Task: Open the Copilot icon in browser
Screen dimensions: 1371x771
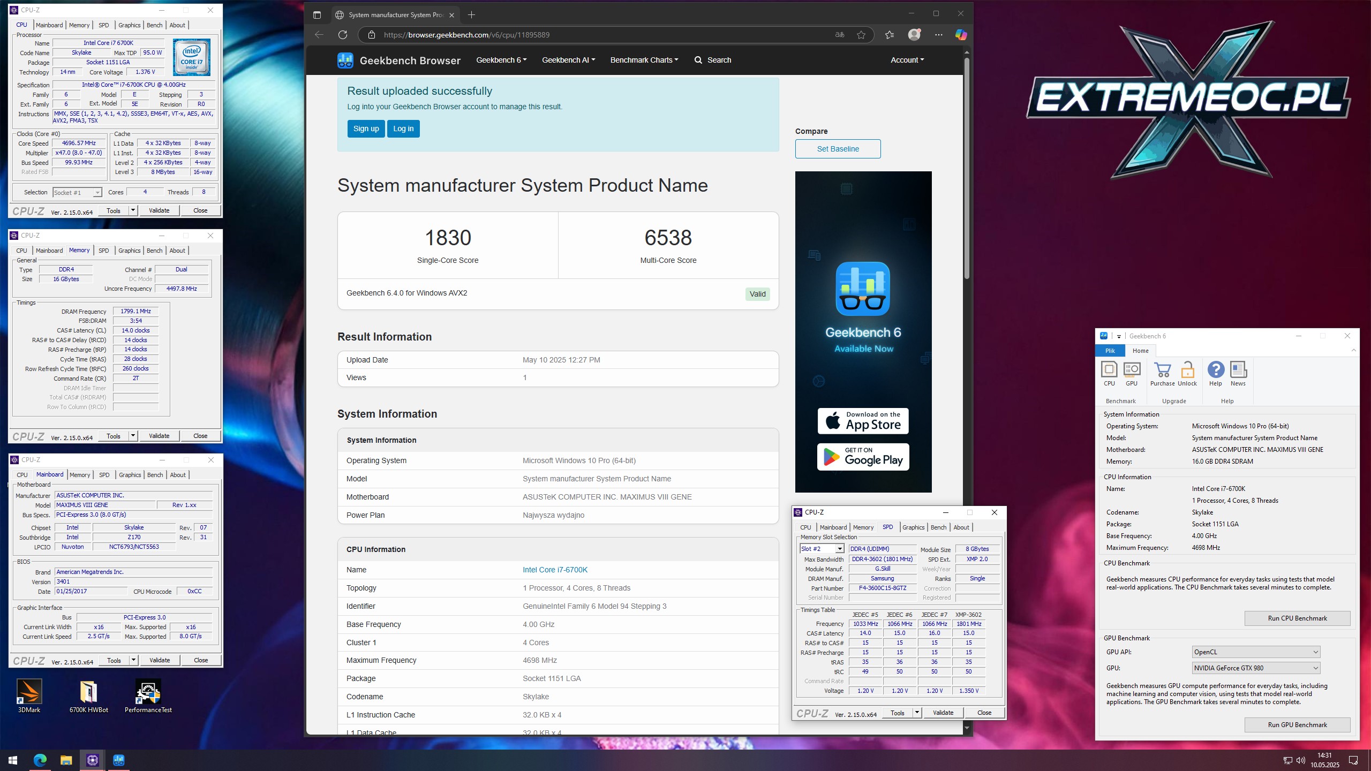Action: [961, 35]
